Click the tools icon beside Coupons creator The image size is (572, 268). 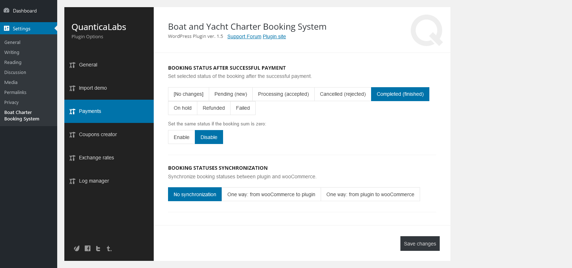72,135
